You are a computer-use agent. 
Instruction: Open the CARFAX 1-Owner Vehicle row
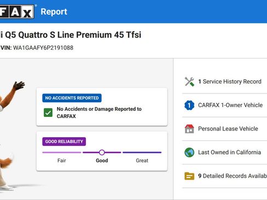pyautogui.click(x=224, y=105)
